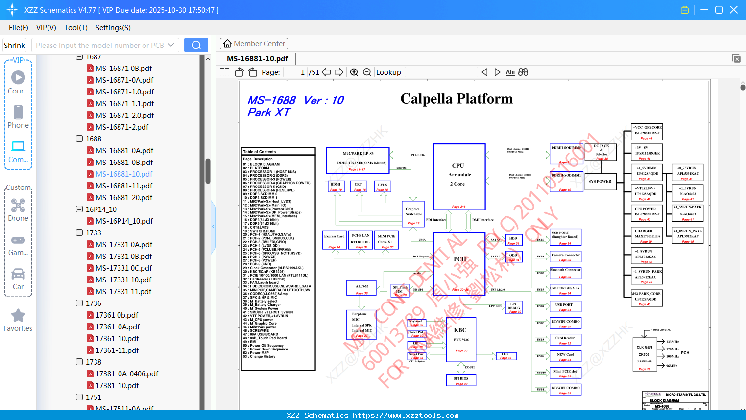
Task: Open the Tool(T) menu
Action: (x=76, y=28)
